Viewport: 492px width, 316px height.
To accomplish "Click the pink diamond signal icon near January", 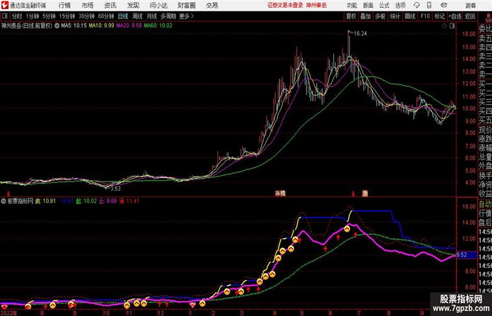I will [x=193, y=304].
